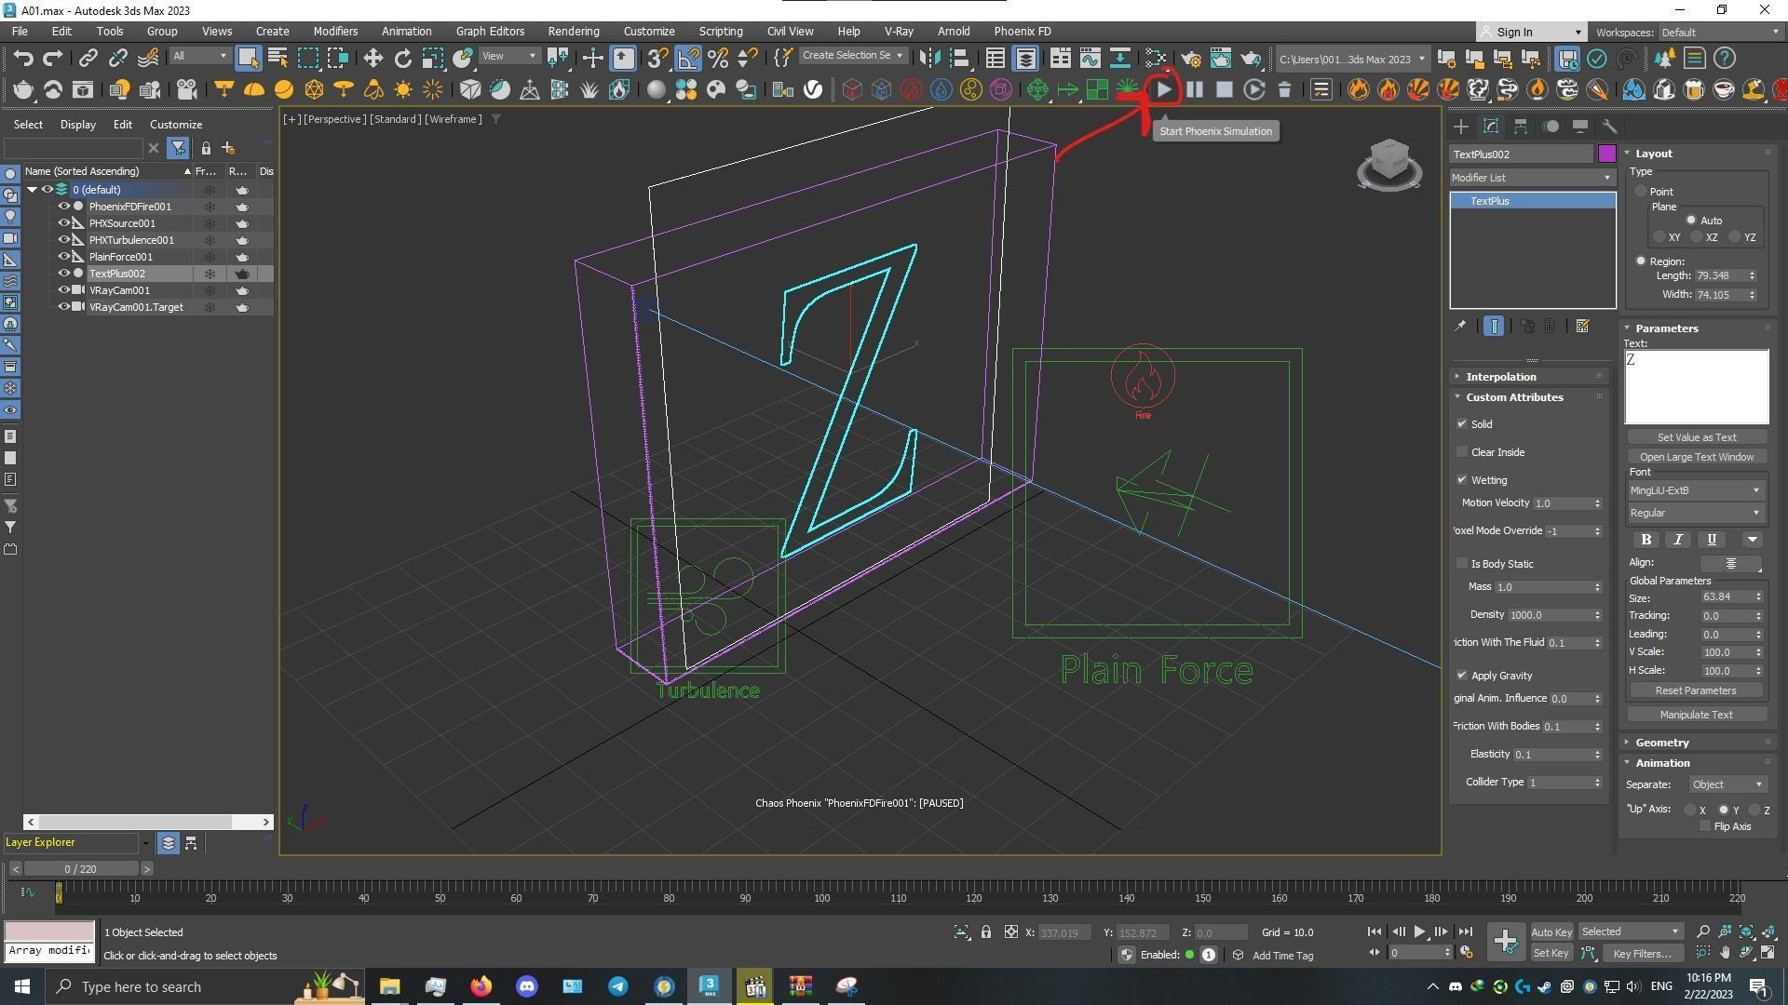Image resolution: width=1788 pixels, height=1005 pixels.
Task: Click Open Large Text Window button
Action: pyautogui.click(x=1696, y=457)
